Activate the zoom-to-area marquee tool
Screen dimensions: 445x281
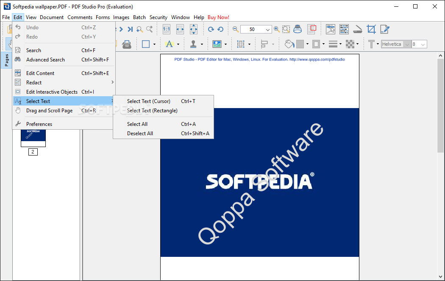point(286,29)
